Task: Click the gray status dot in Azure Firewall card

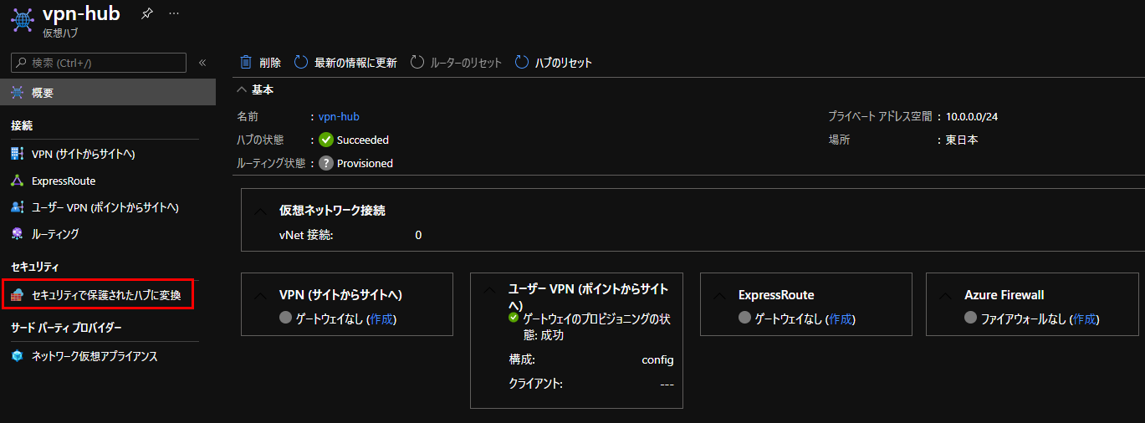Action: pyautogui.click(x=971, y=318)
